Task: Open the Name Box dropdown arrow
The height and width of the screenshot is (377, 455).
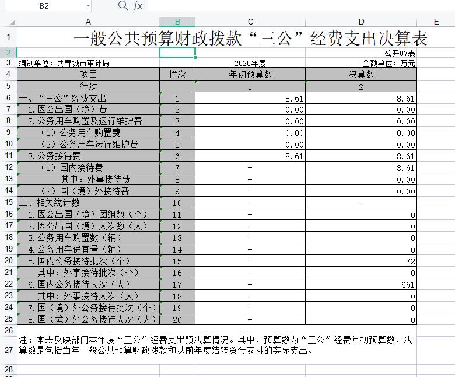Action: coord(88,5)
